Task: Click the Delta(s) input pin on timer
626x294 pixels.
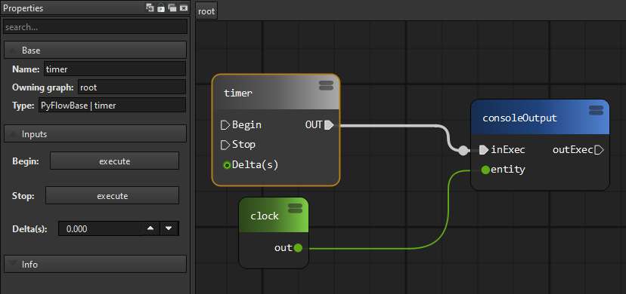Action: (x=227, y=165)
